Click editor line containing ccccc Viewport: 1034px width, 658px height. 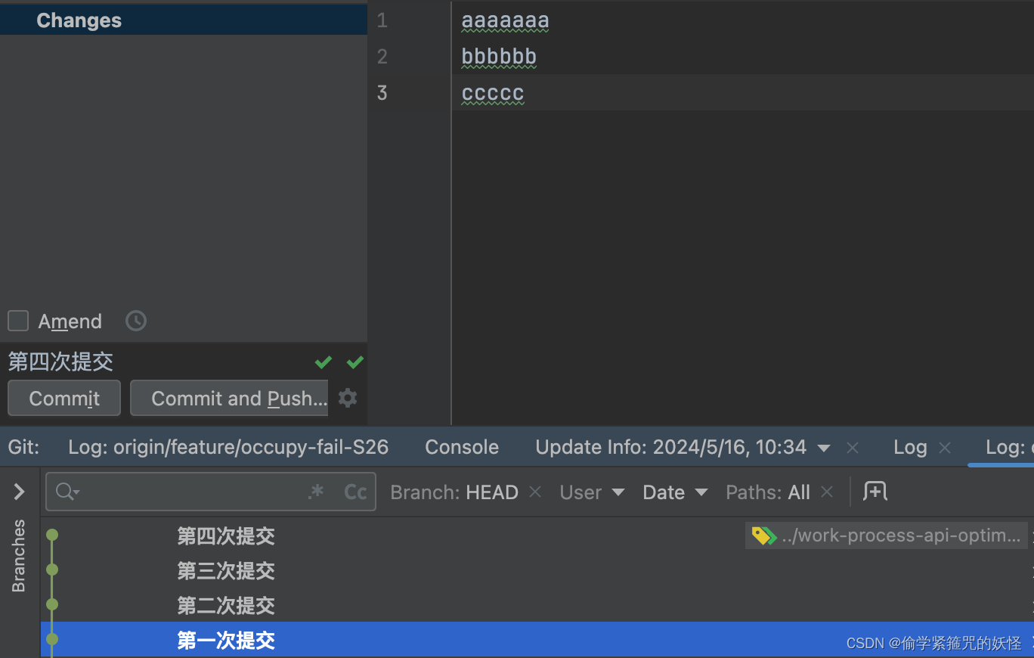(493, 93)
